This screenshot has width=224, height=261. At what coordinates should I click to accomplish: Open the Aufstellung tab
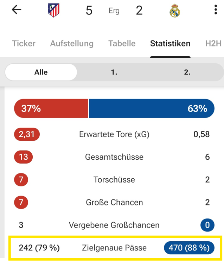(72, 44)
